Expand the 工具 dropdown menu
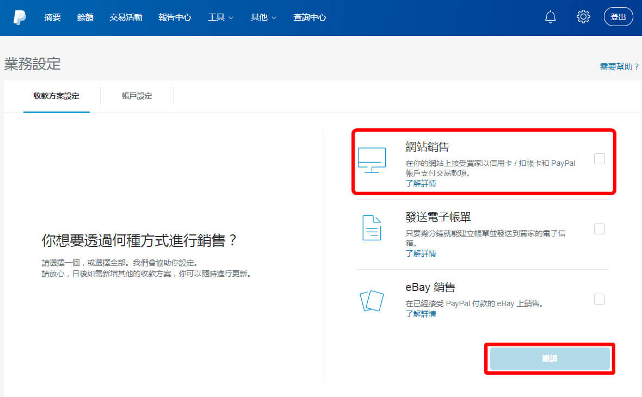 221,17
